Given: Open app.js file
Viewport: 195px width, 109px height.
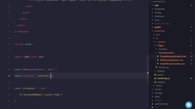Looking at the screenshot, I should click(160, 75).
